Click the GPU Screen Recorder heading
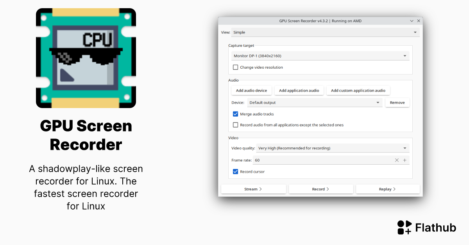Screen dimensions: 469x245 coord(86,135)
